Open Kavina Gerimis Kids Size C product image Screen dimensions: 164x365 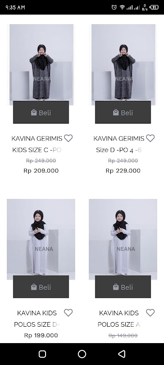[x=41, y=63]
